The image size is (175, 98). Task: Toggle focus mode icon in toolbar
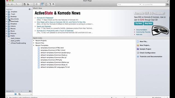pyautogui.click(x=53, y=4)
